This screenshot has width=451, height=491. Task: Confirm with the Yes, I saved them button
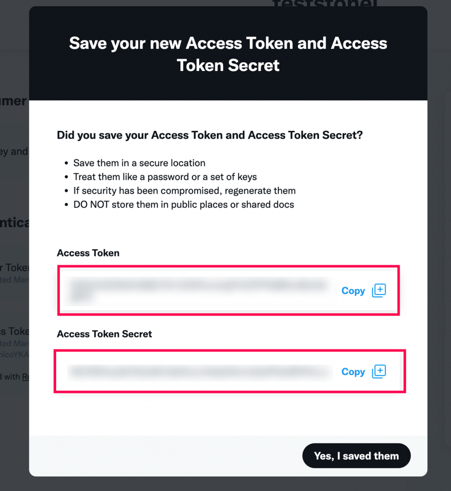coord(356,456)
